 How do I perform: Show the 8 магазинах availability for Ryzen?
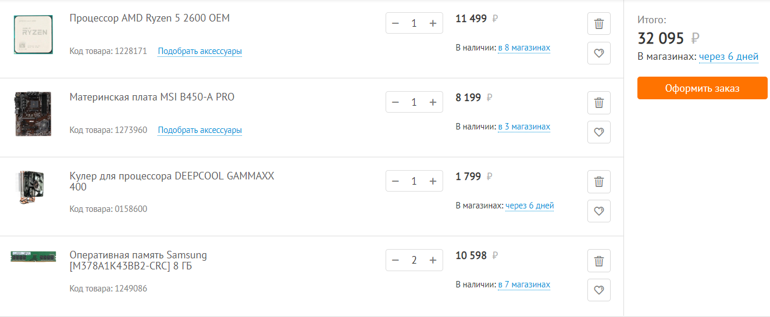523,48
